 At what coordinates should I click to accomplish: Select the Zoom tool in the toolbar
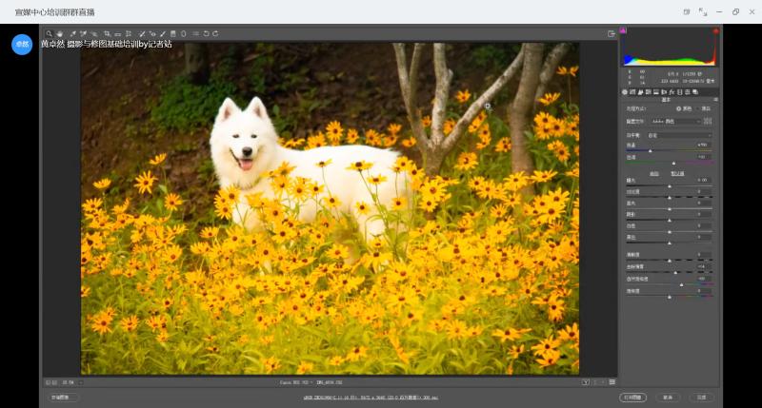49,33
